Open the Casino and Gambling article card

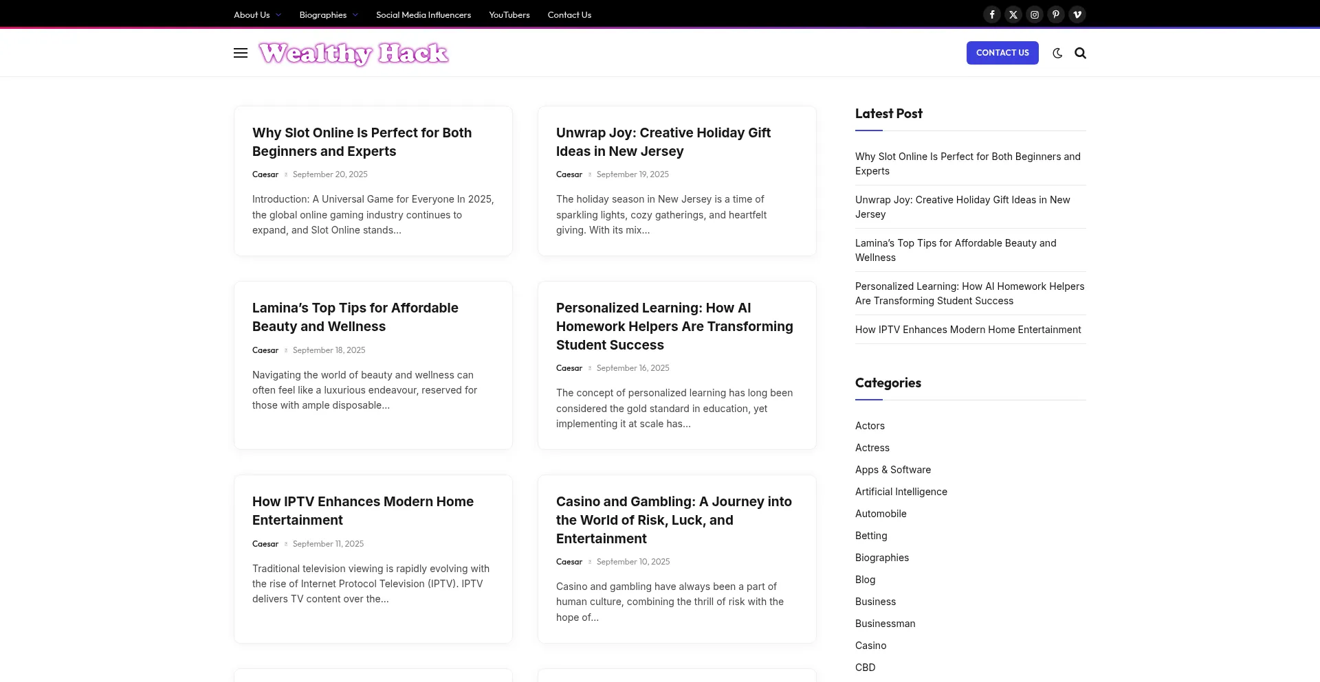[674, 520]
